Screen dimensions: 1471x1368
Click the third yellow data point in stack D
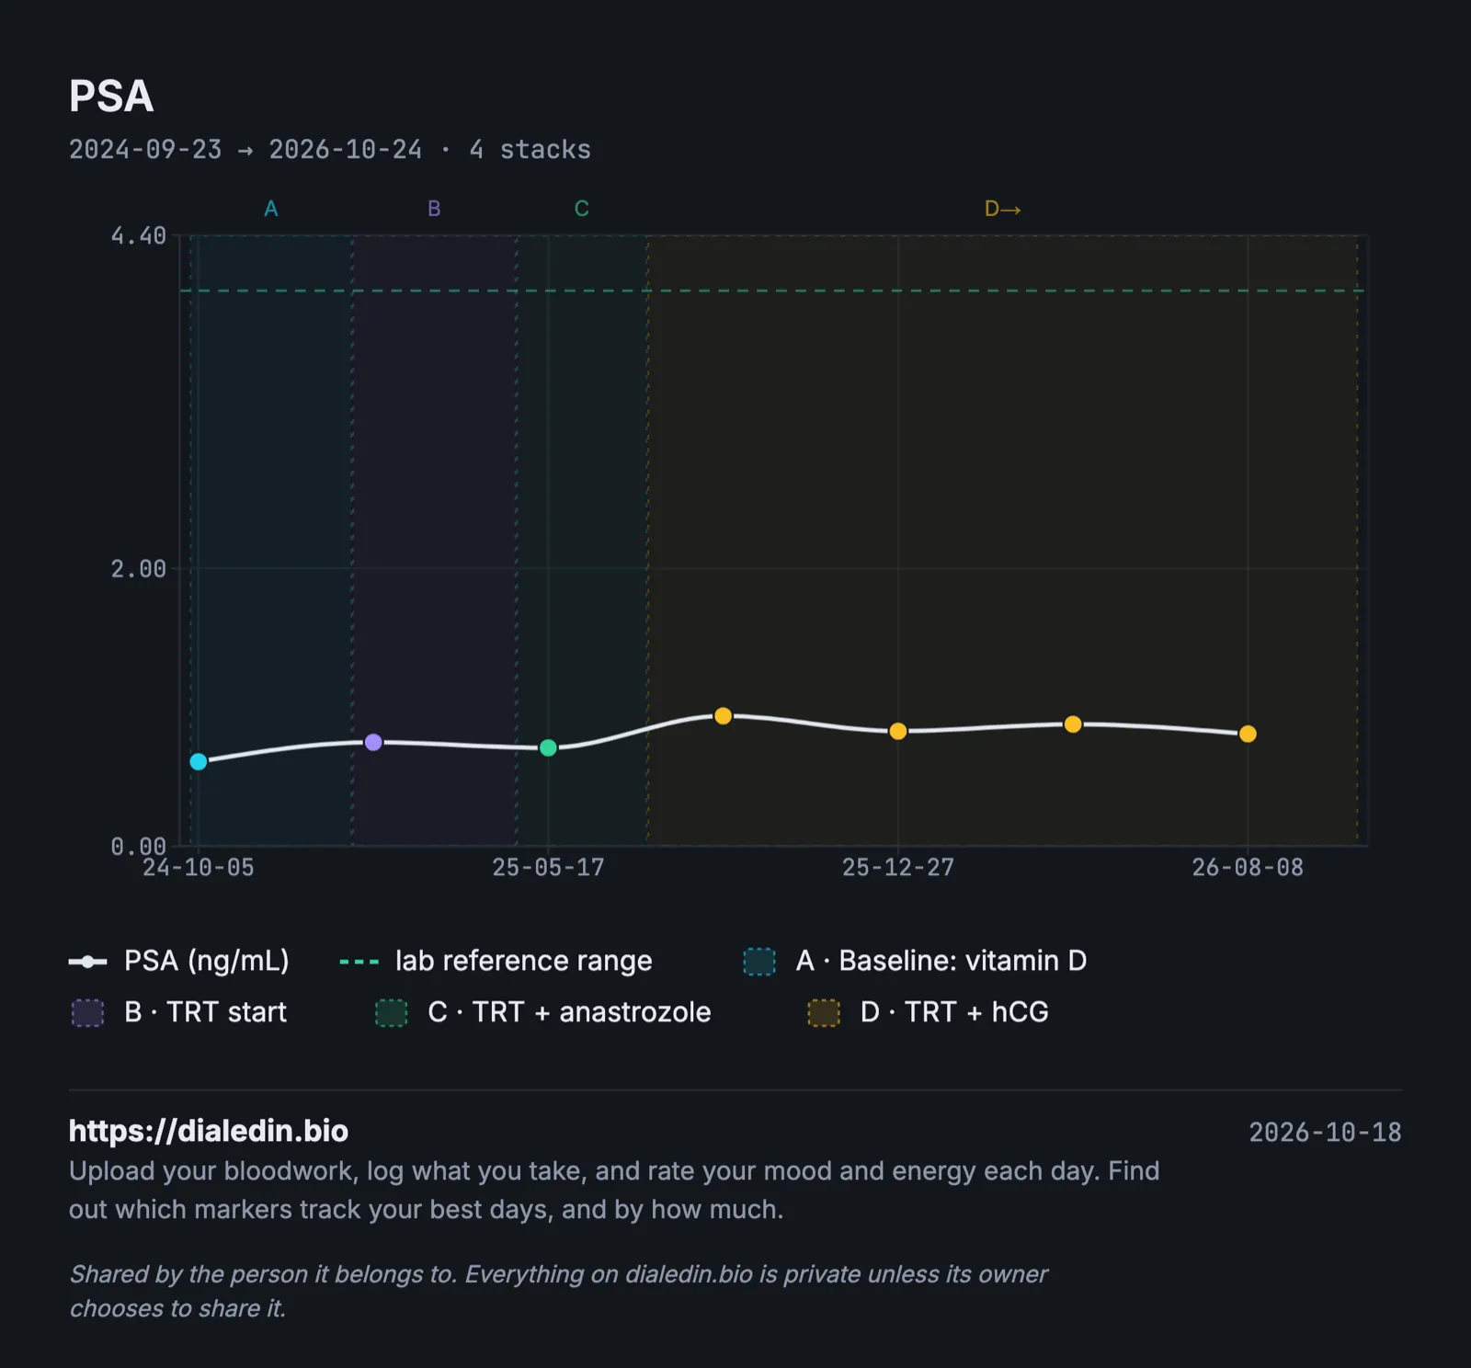(1073, 724)
